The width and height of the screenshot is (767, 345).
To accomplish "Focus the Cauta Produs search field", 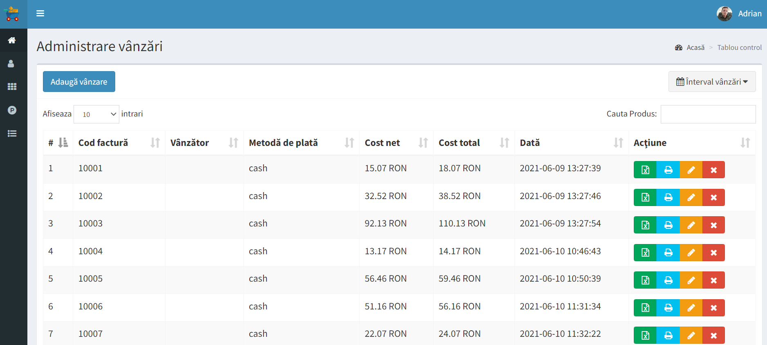I will [708, 114].
